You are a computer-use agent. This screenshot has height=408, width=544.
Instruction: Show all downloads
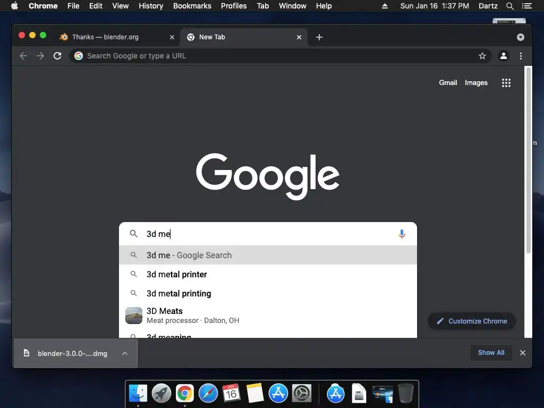[x=491, y=353]
